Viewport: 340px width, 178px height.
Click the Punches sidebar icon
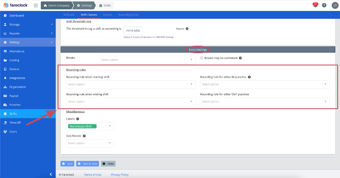click(x=5, y=105)
